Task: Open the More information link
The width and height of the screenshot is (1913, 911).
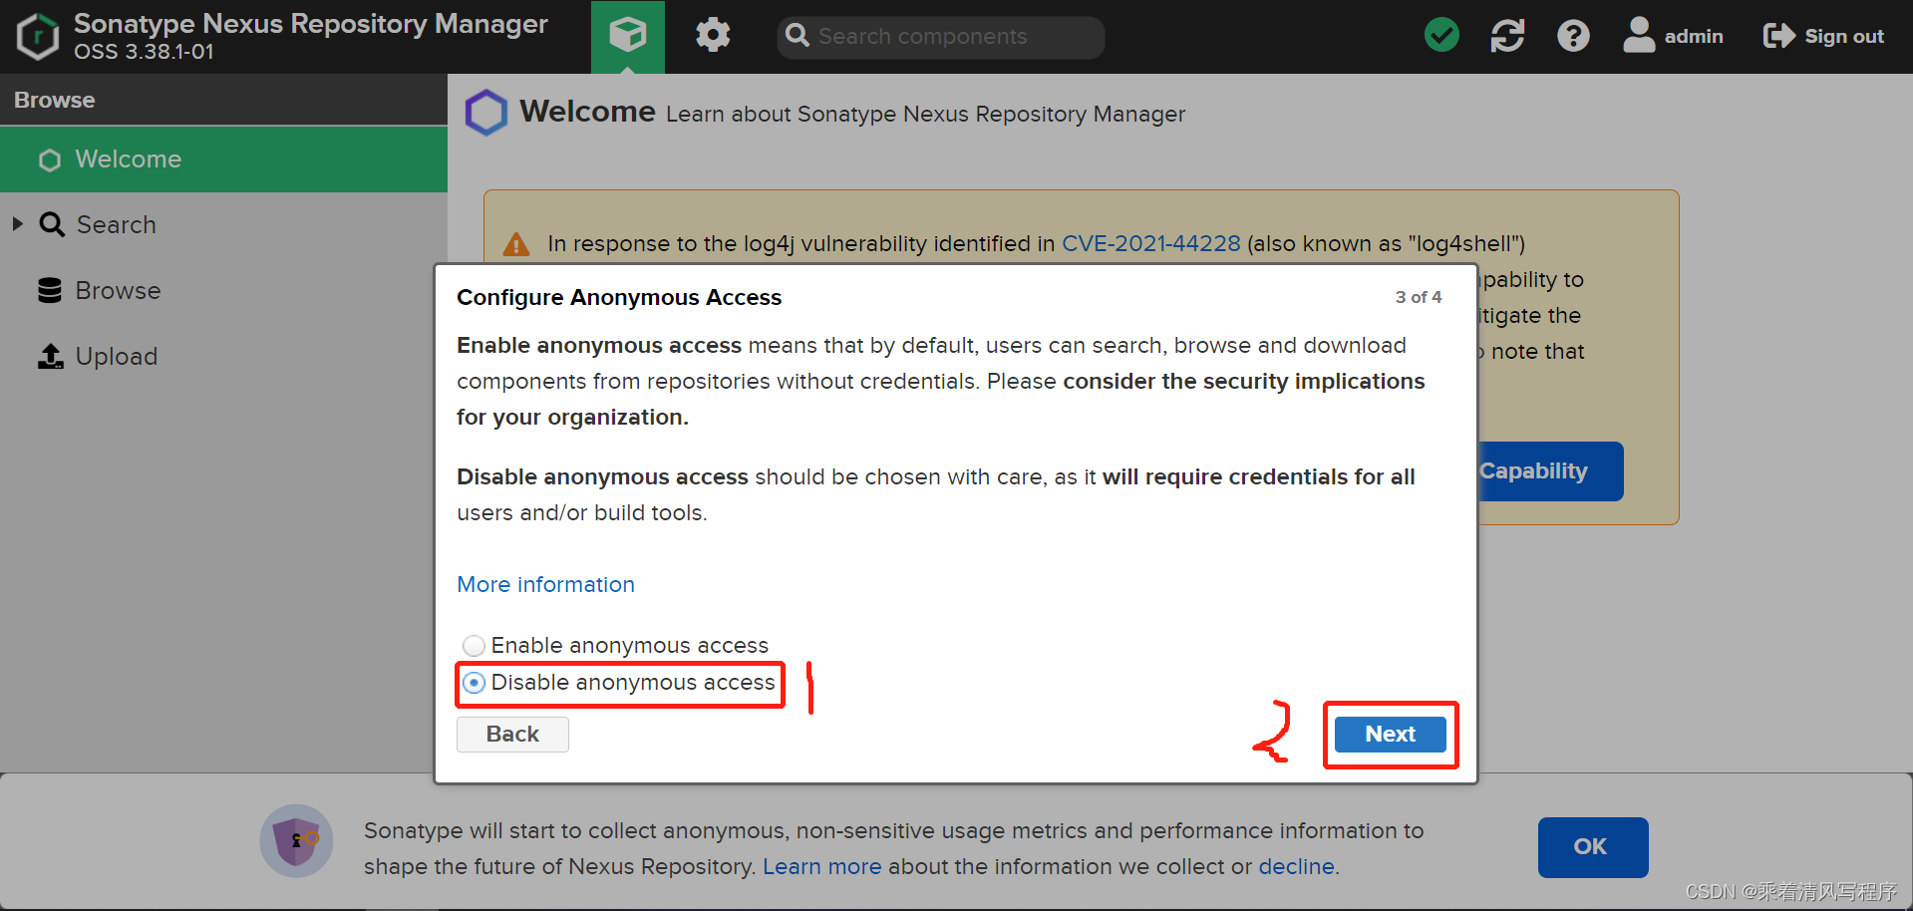Action: 545,584
